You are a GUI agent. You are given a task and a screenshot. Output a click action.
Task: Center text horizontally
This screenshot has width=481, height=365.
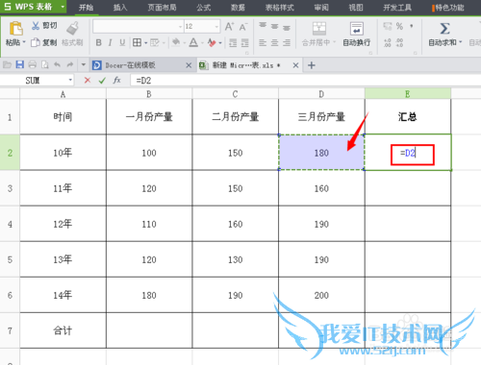(275, 42)
